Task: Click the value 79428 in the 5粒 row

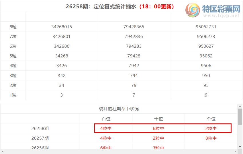Action: (134, 56)
